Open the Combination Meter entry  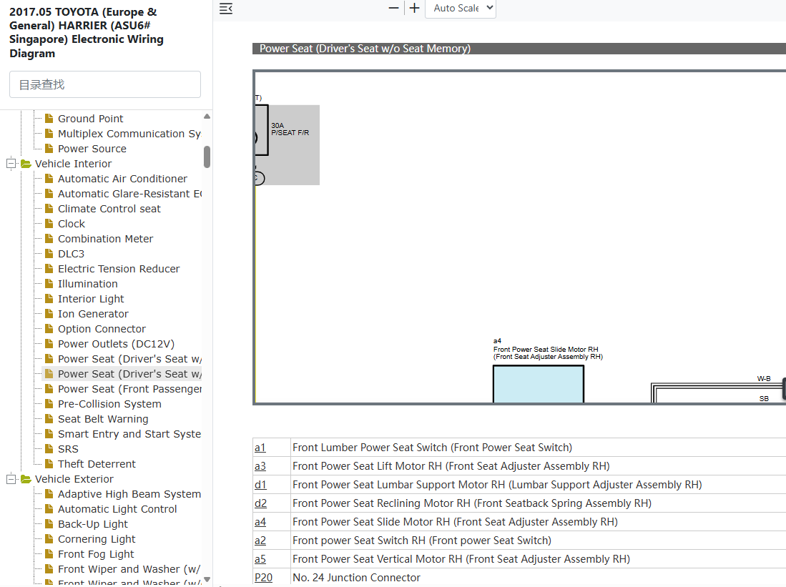105,239
